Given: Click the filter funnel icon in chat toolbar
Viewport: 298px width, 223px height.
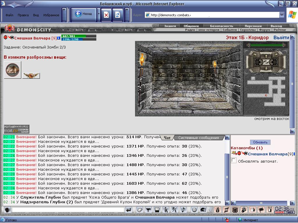Looking at the screenshot, I should click(148, 210).
